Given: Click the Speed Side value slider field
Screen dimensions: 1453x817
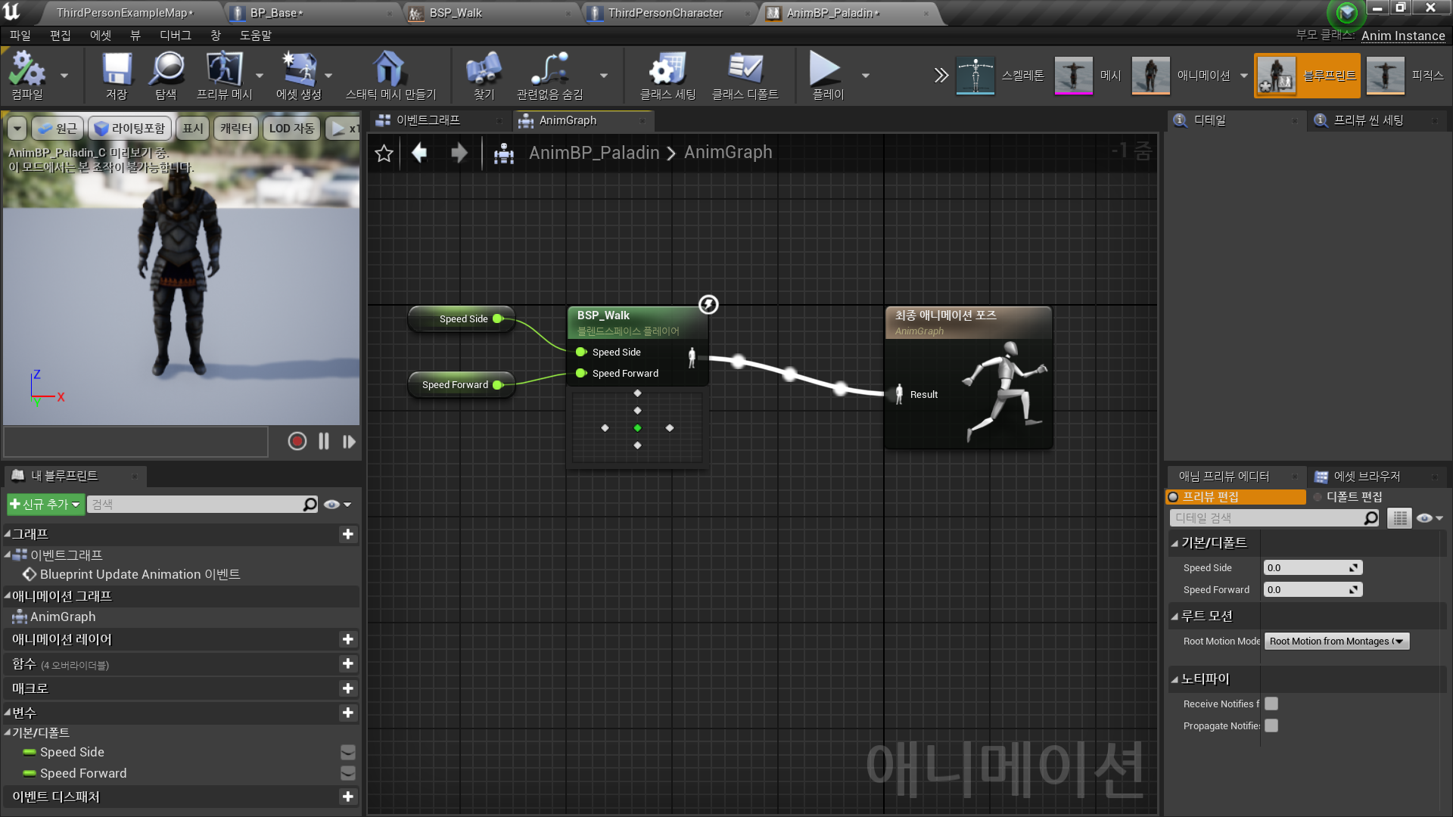Looking at the screenshot, I should [1311, 567].
